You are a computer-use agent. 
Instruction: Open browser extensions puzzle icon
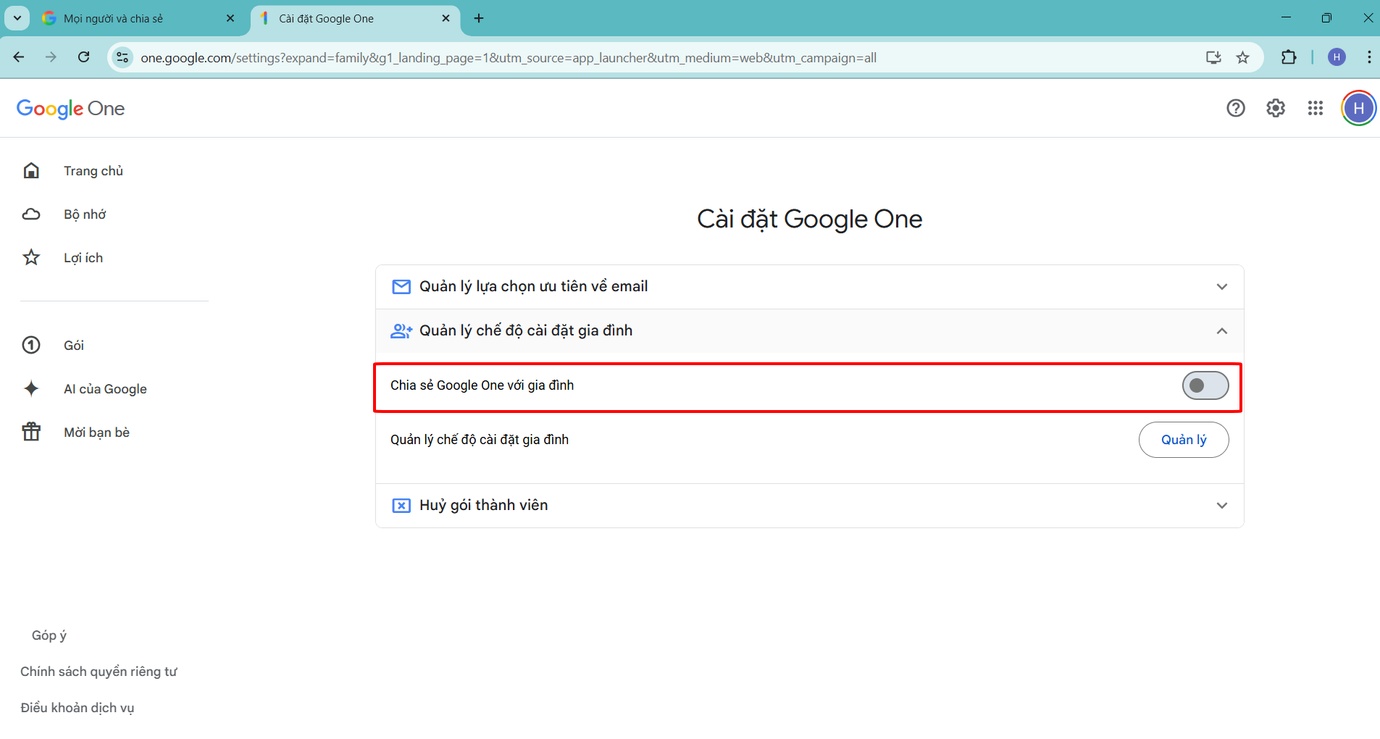[1289, 57]
